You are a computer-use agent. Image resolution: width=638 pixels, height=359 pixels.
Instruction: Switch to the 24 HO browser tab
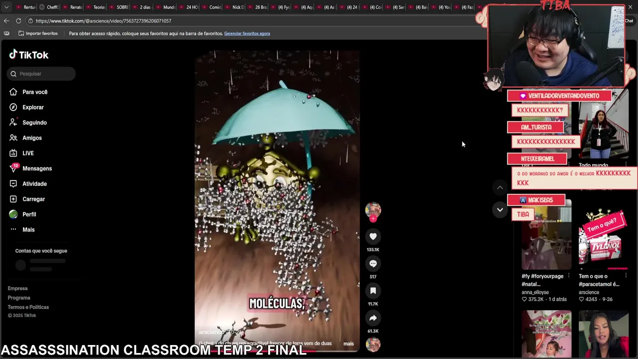click(188, 7)
